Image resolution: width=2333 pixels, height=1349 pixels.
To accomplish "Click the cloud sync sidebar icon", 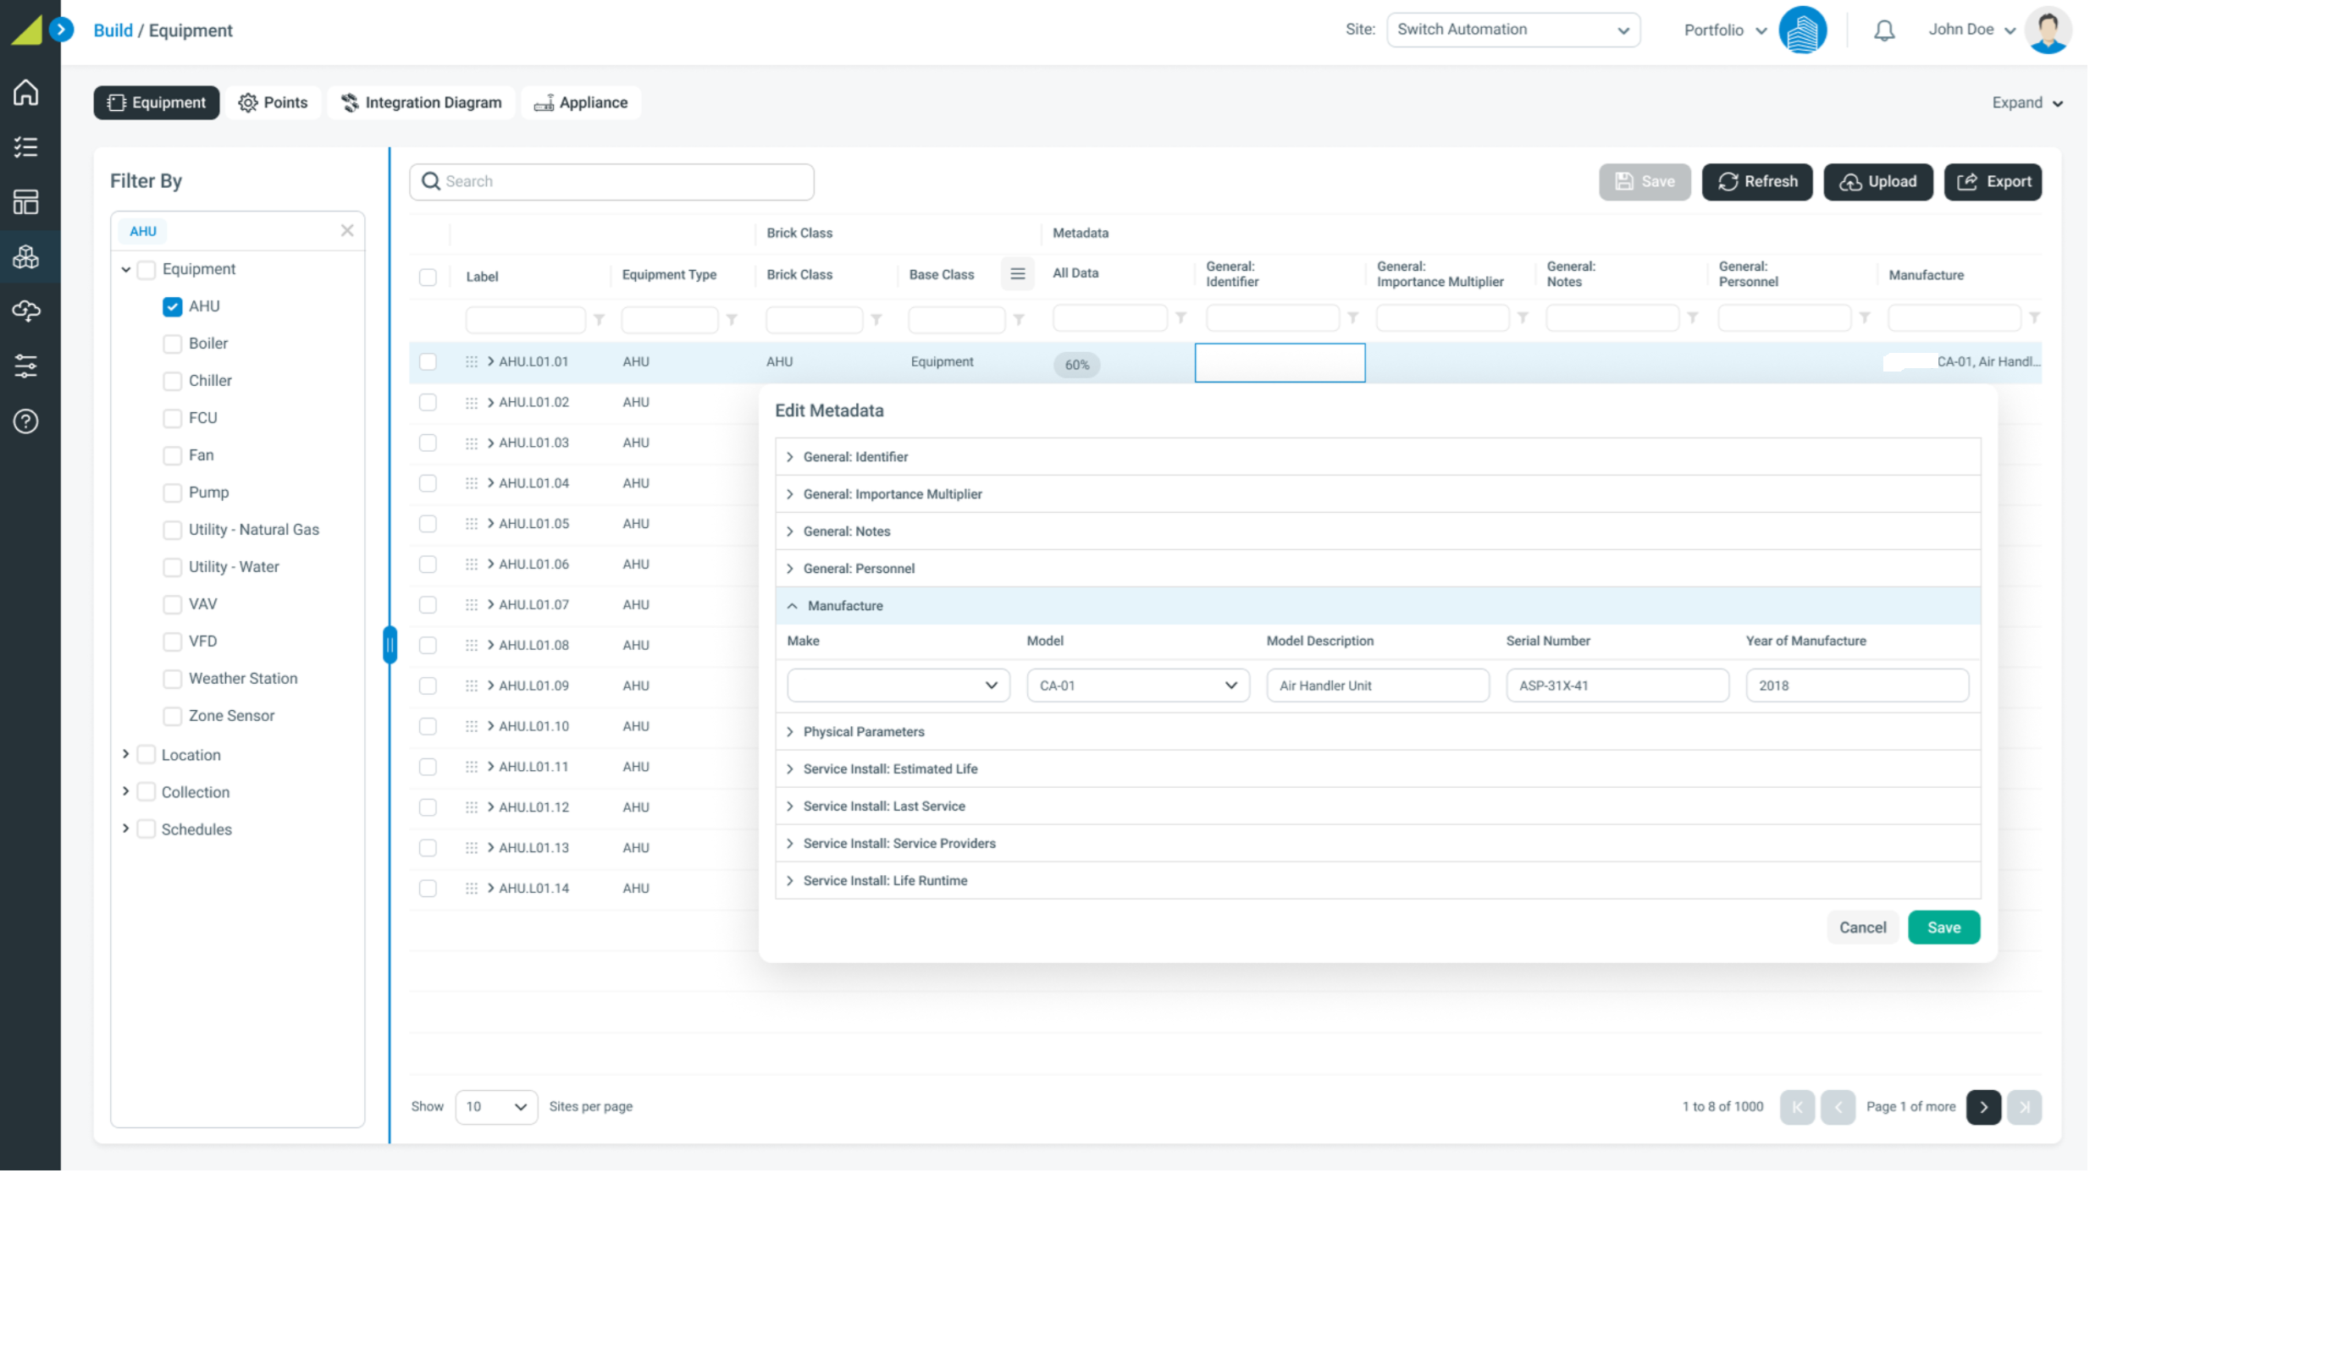I will 26,311.
